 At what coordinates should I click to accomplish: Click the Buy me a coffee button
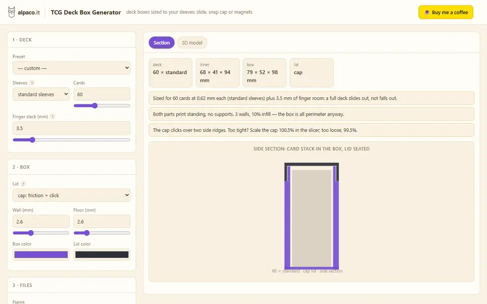point(446,12)
